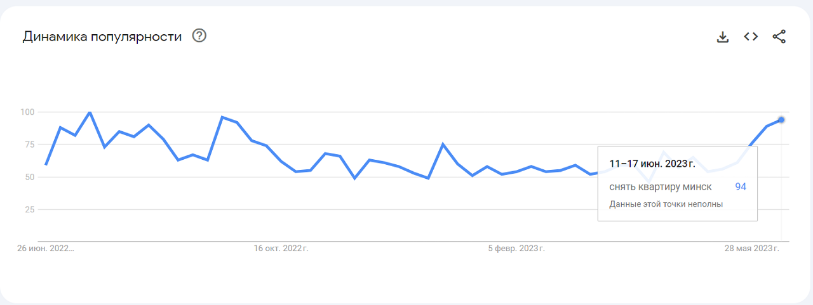The width and height of the screenshot is (813, 305).
Task: Click the "Динамика популярности" heading
Action: (x=102, y=37)
